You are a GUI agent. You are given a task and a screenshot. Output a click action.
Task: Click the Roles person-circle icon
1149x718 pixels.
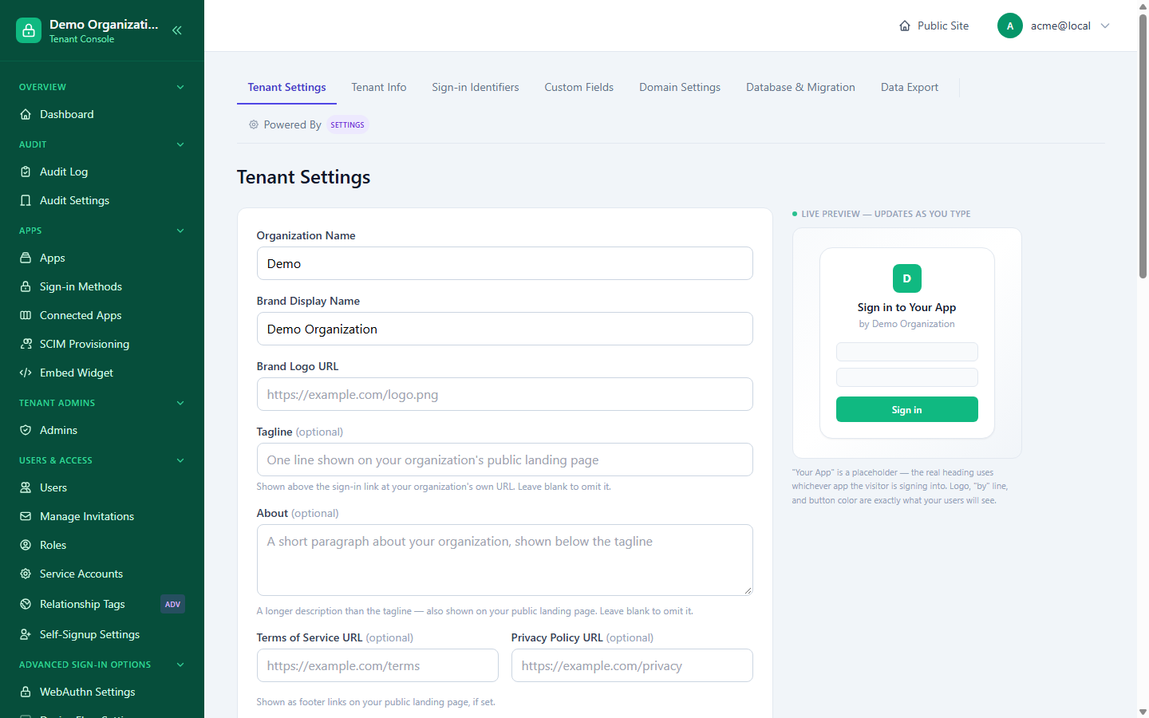[26, 545]
